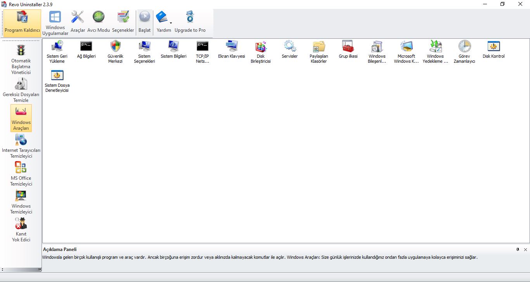Viewport: 530px width, 282px height.
Task: Click the Revo Uninstaller title bar icon
Action: pyautogui.click(x=4, y=4)
